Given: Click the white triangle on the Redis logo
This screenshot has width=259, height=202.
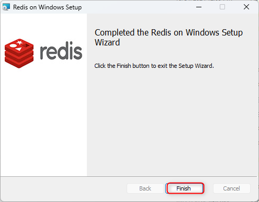Looking at the screenshot, I should [x=18, y=49].
